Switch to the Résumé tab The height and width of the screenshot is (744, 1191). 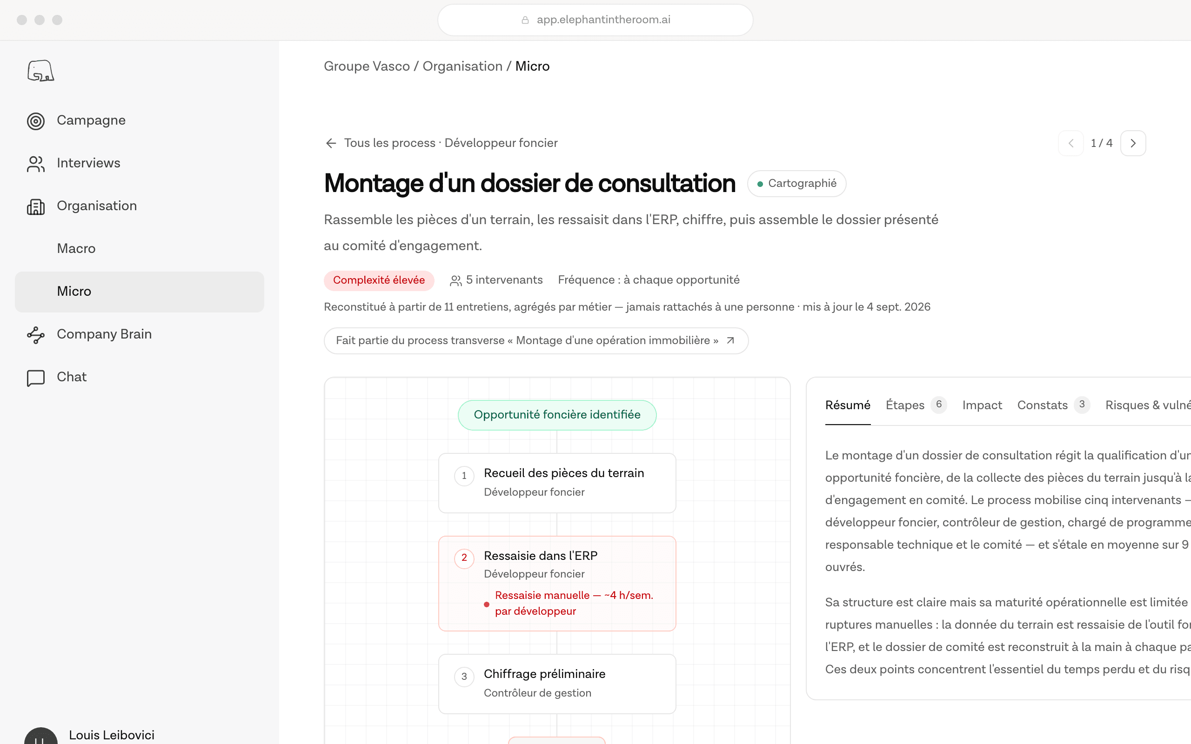coord(848,405)
